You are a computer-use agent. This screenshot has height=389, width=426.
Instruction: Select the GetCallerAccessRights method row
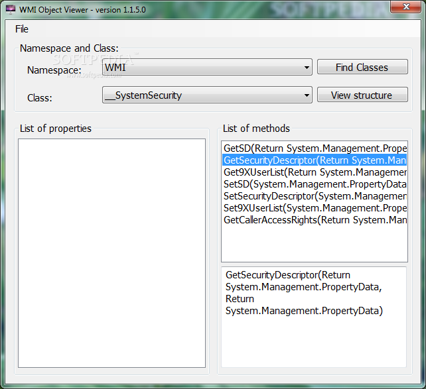point(315,220)
